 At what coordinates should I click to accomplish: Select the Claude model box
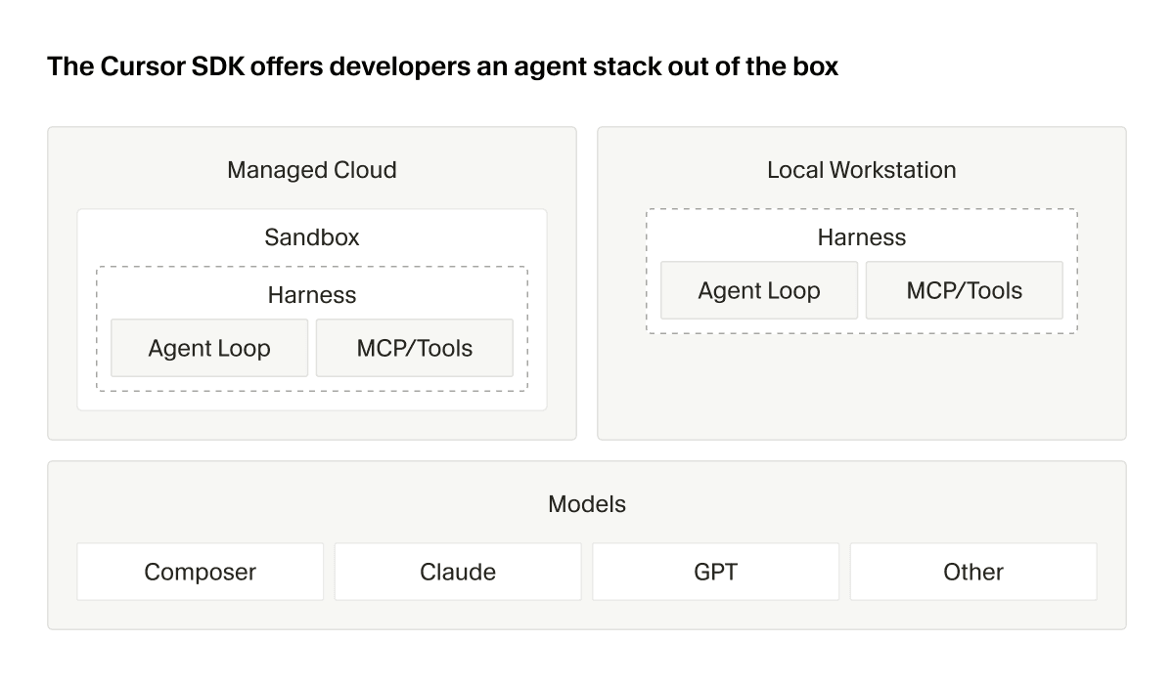[458, 572]
